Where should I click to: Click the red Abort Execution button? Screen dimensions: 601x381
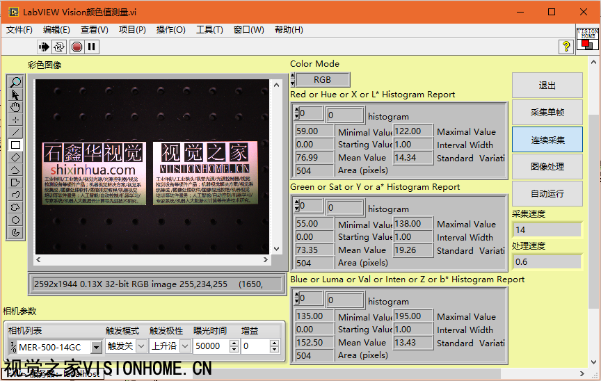[x=77, y=47]
